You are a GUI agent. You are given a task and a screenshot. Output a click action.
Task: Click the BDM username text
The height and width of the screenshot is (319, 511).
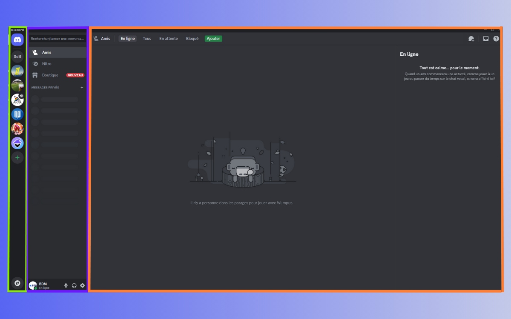pyautogui.click(x=43, y=284)
